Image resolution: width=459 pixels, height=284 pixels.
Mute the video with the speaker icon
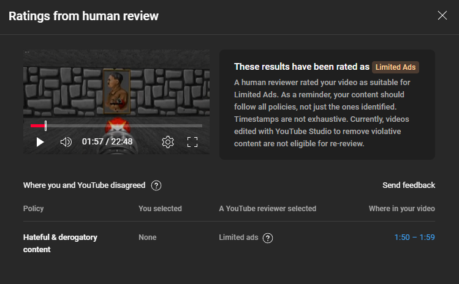click(x=66, y=142)
